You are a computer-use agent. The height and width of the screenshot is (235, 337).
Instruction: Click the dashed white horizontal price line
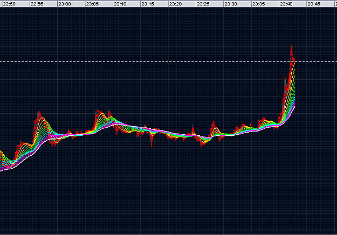[168, 62]
